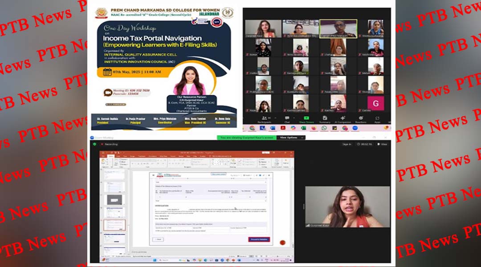Open Apps in the Zoom toolbar

[x=377, y=120]
